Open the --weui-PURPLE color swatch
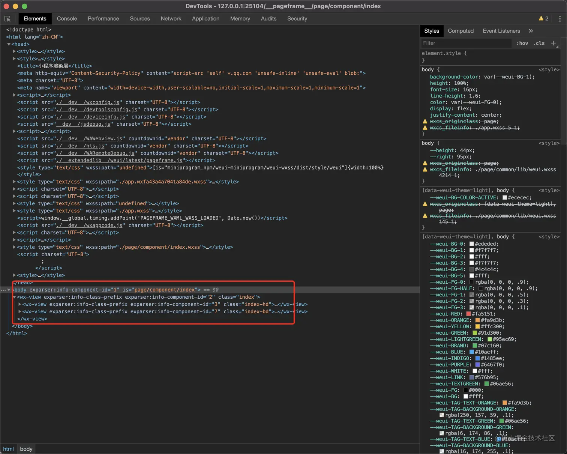Image resolution: width=567 pixels, height=454 pixels. pos(478,365)
